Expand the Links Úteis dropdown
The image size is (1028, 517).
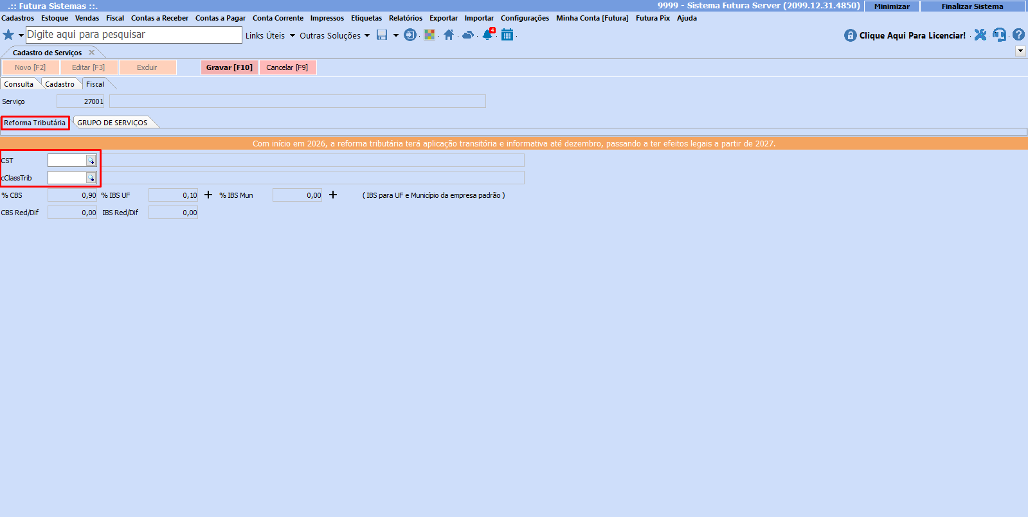tap(270, 35)
